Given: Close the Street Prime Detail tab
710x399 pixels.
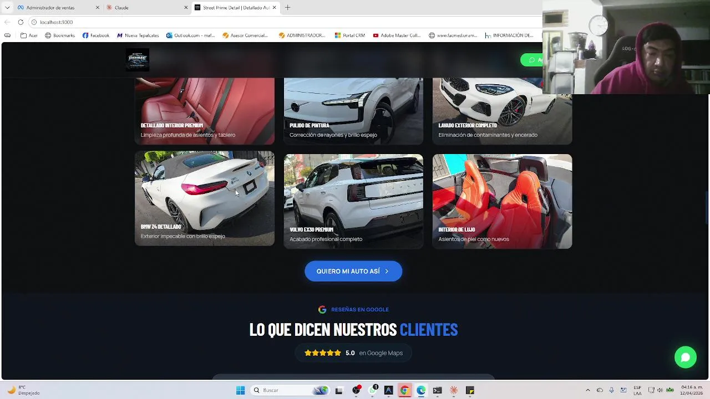Looking at the screenshot, I should coord(274,8).
